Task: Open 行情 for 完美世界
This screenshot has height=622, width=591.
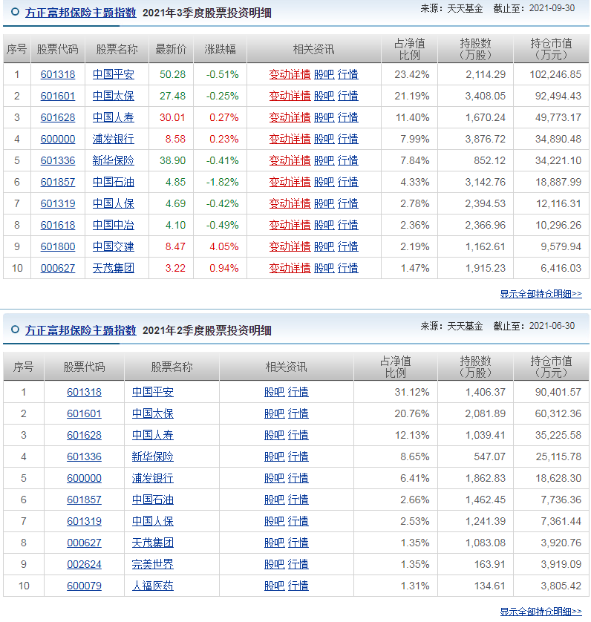Action: pyautogui.click(x=298, y=565)
